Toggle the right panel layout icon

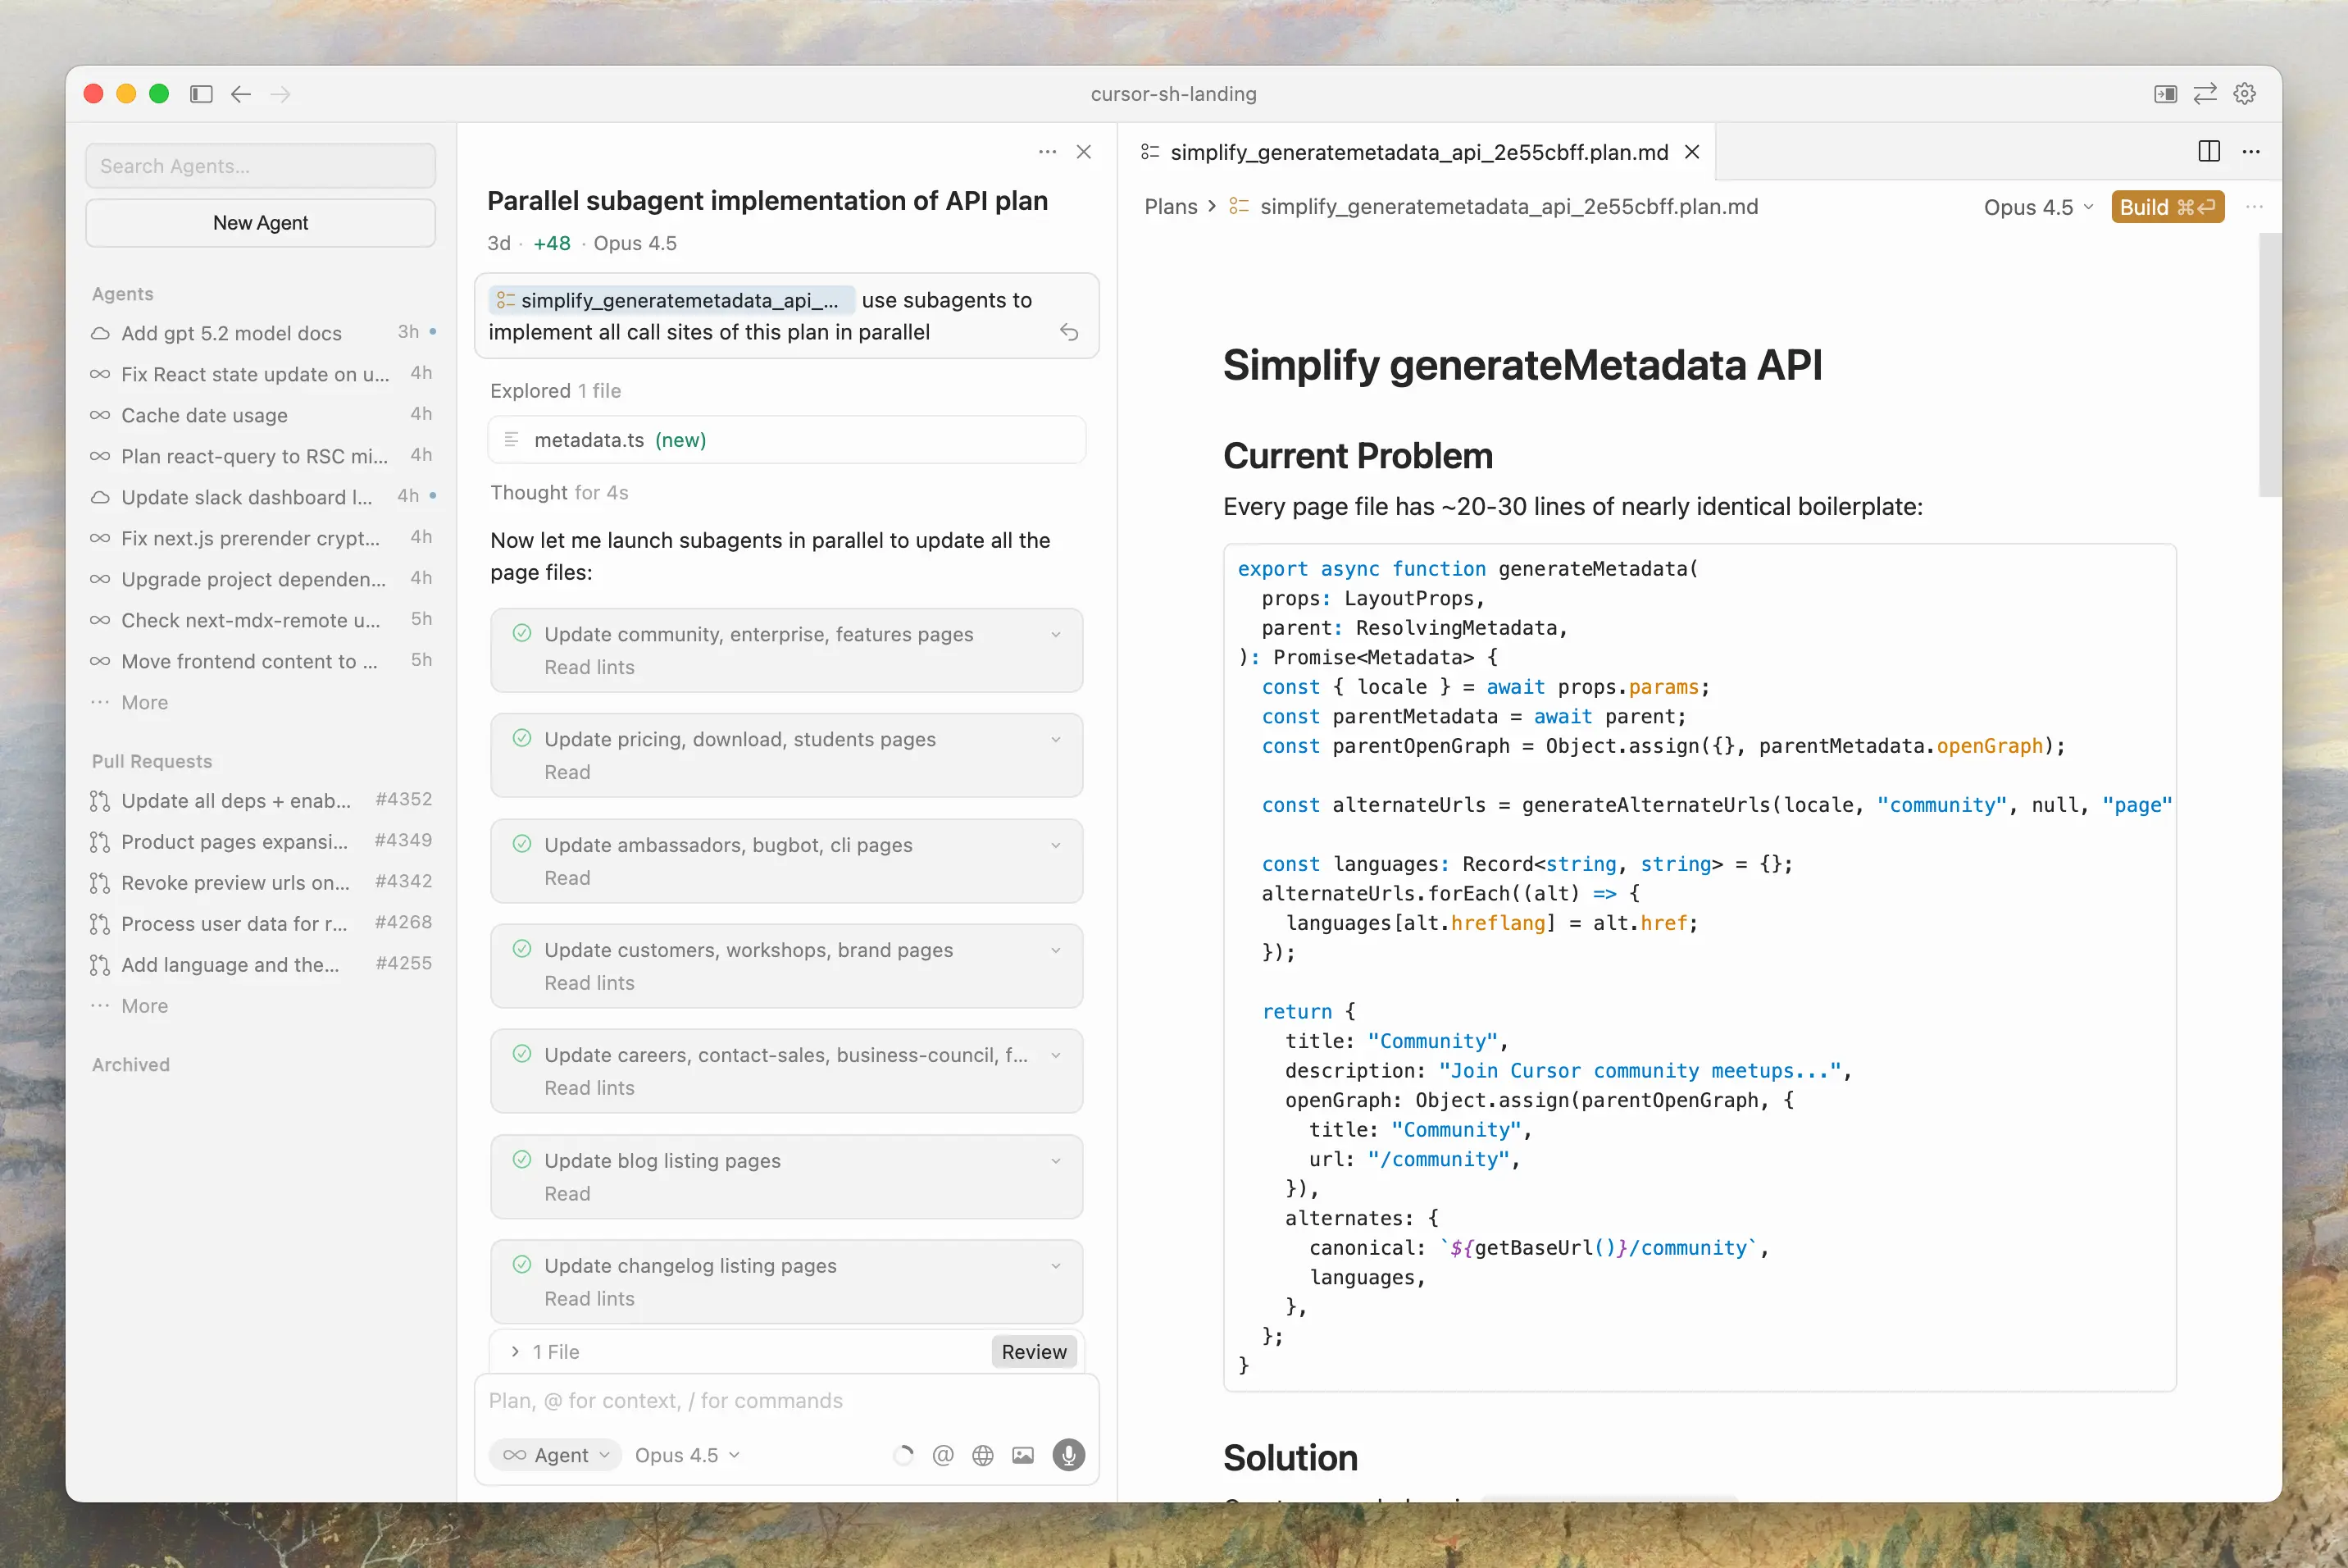click(x=2165, y=94)
